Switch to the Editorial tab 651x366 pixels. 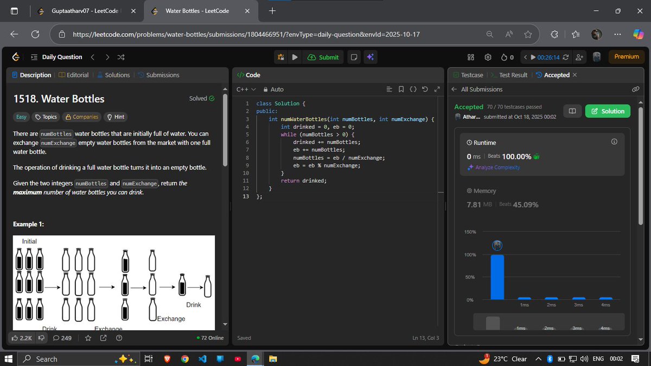pos(74,75)
